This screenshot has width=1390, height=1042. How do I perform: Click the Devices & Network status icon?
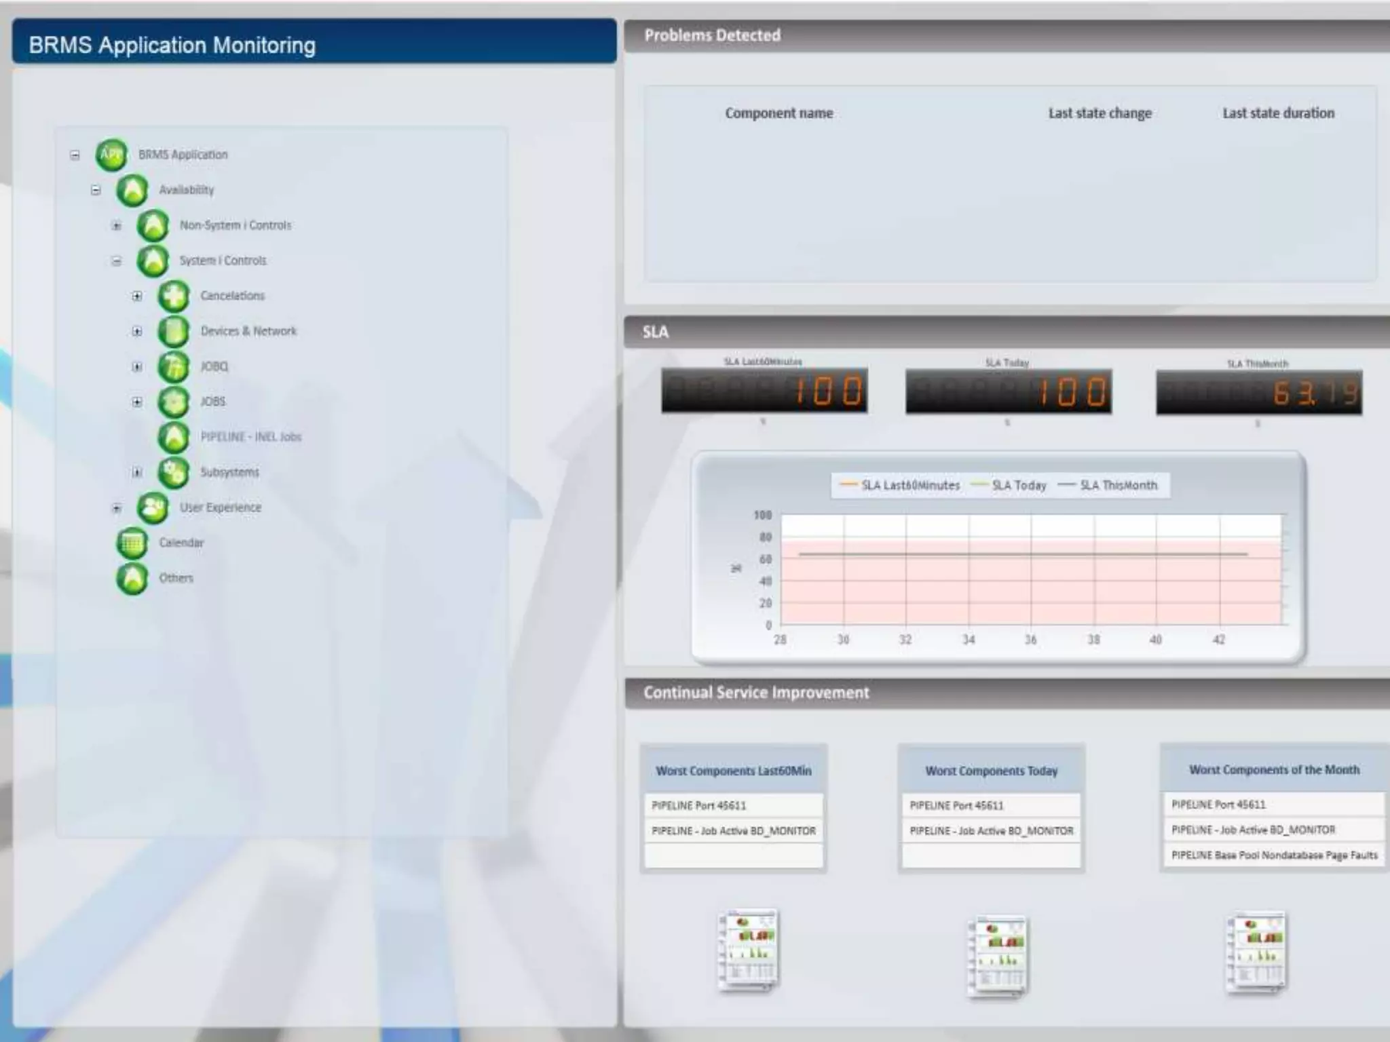click(174, 332)
